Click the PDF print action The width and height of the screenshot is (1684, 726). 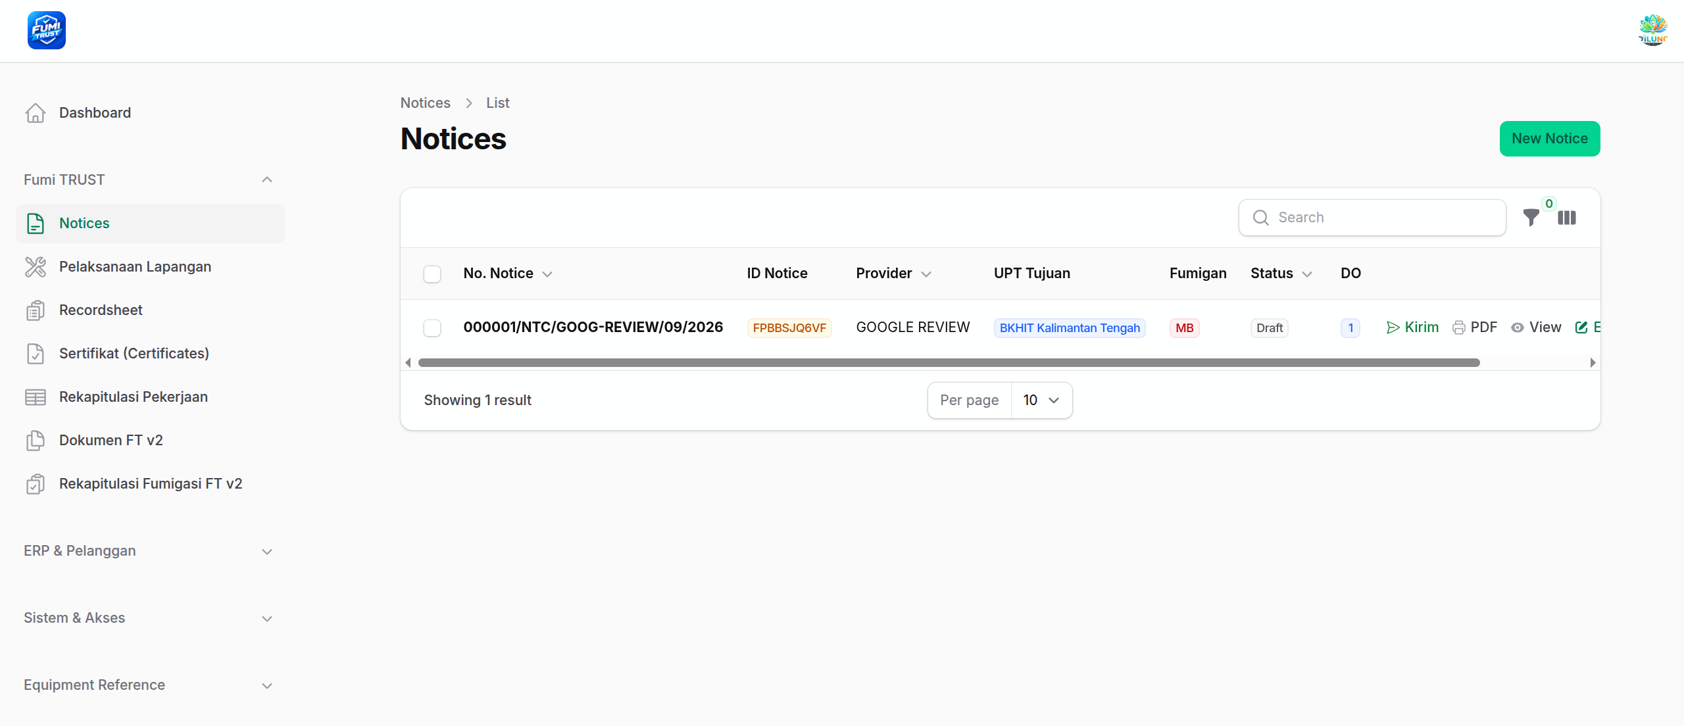(x=1475, y=327)
